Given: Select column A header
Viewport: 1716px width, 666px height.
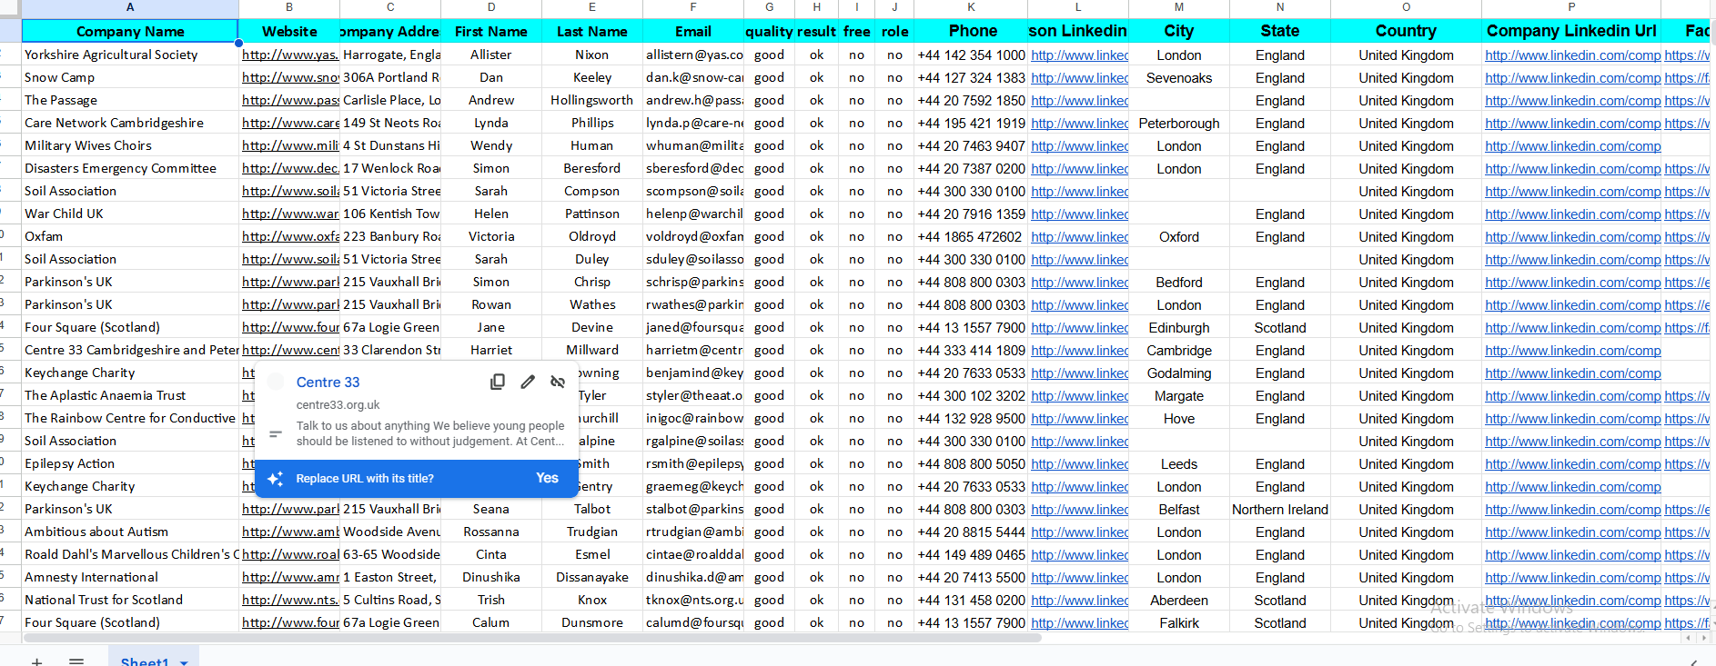Looking at the screenshot, I should [130, 7].
